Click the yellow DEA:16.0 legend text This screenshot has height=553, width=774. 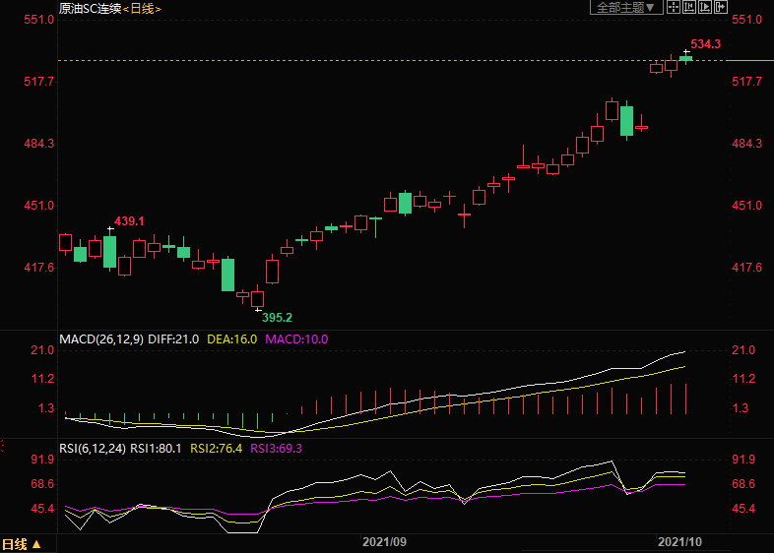(231, 339)
